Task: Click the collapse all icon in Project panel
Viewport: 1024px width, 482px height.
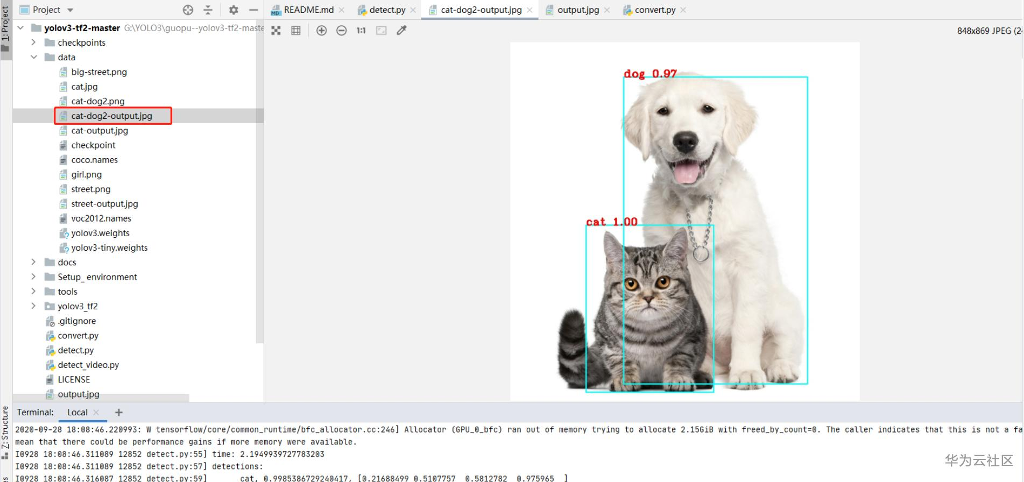Action: point(208,10)
